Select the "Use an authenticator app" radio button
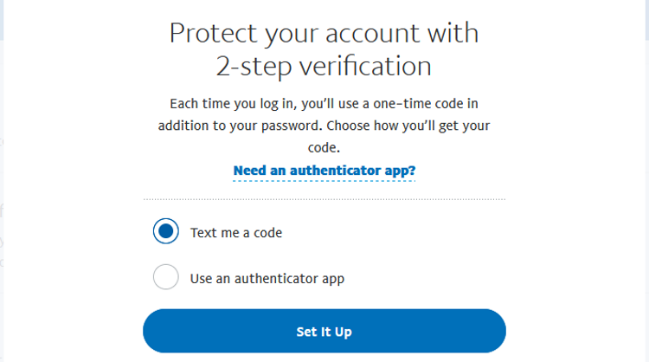 [x=165, y=278]
